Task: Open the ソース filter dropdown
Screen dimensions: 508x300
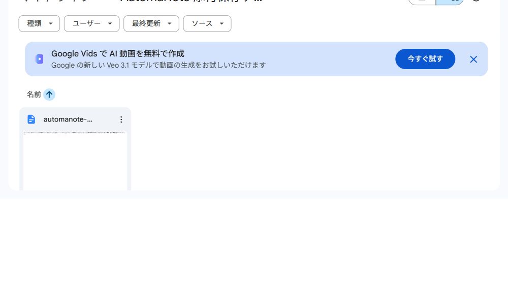Action: (x=207, y=23)
